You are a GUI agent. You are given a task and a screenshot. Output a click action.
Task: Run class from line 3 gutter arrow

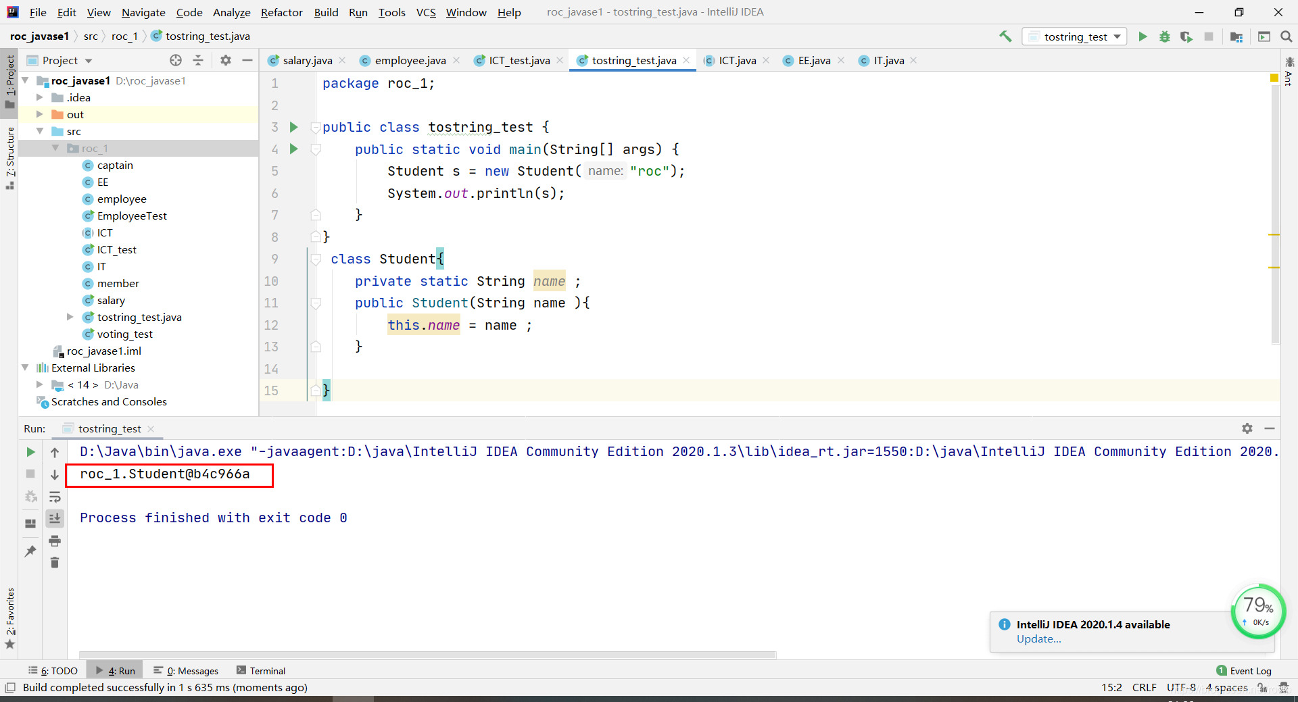tap(293, 127)
